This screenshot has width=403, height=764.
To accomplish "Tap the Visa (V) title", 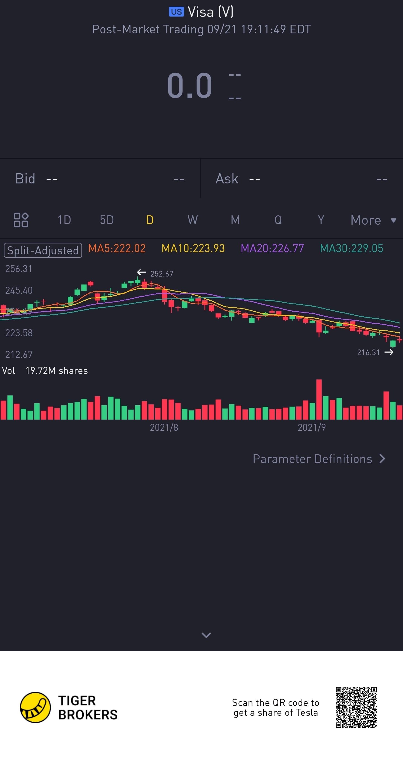I will click(211, 12).
